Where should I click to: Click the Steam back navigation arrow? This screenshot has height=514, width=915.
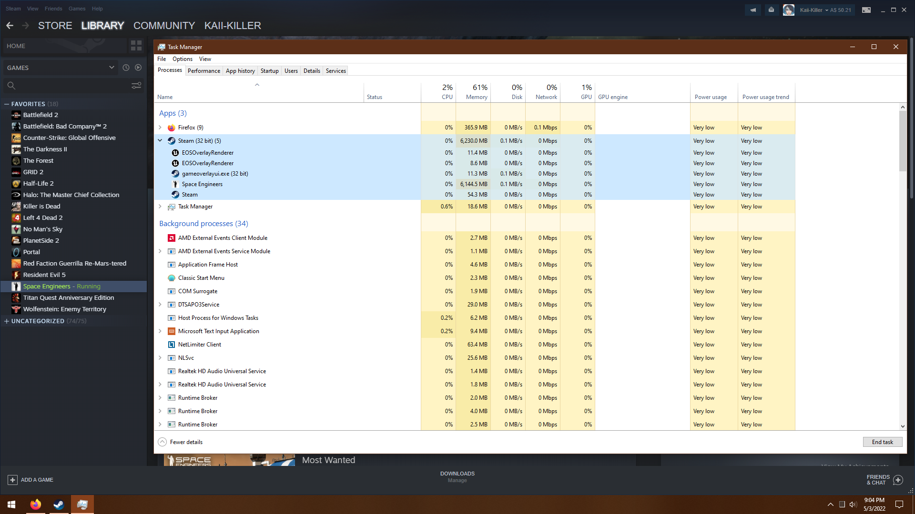10,26
